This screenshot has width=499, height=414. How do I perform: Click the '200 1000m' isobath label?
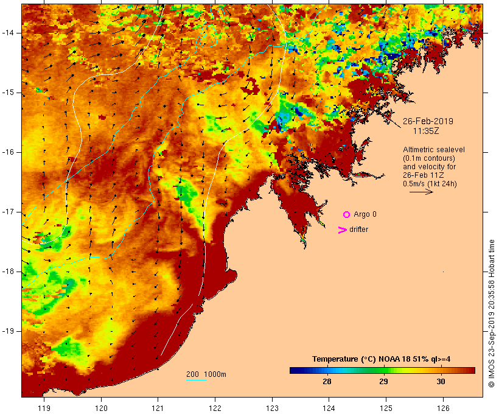click(x=206, y=374)
